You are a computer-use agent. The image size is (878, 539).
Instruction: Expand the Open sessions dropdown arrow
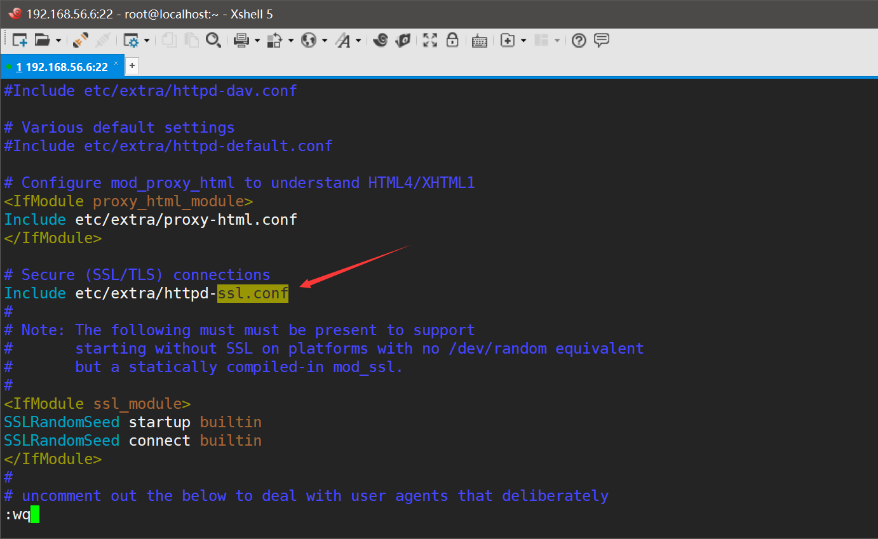(x=58, y=41)
